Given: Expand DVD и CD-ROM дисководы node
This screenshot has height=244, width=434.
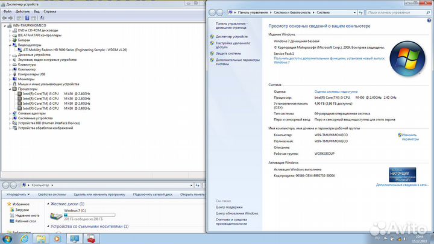Looking at the screenshot, I should [x=10, y=31].
